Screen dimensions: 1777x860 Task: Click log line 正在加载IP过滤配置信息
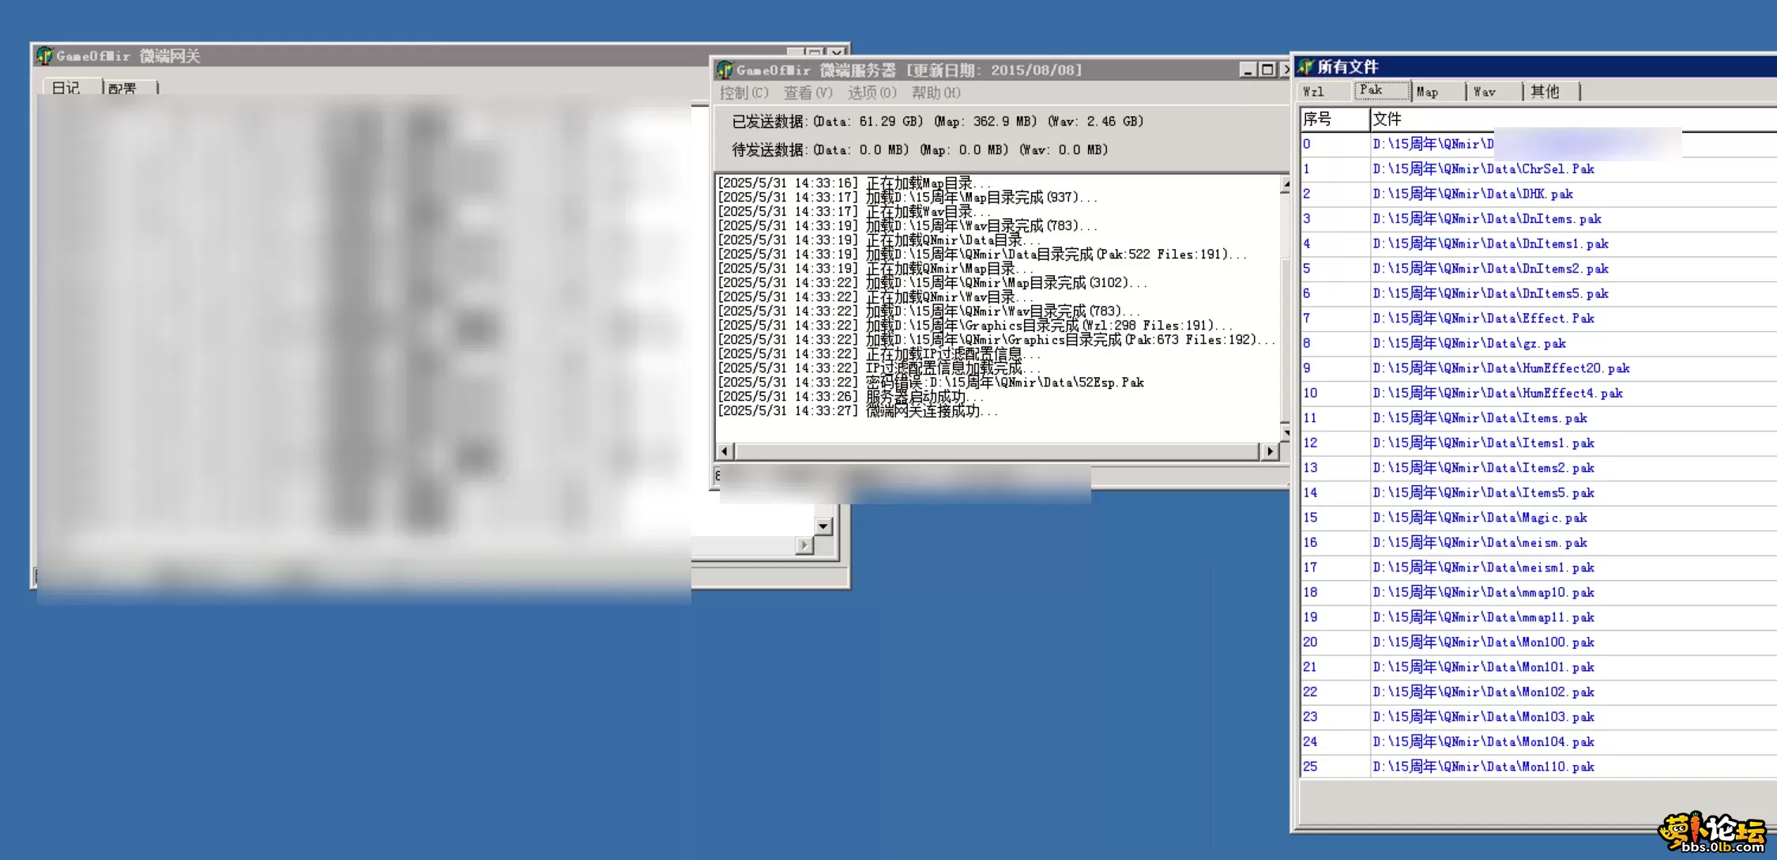(879, 354)
